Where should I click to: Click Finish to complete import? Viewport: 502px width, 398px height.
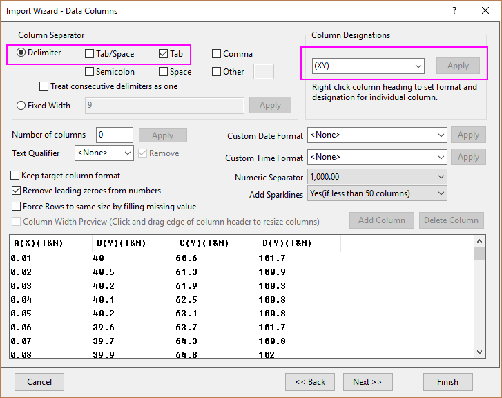click(x=448, y=382)
